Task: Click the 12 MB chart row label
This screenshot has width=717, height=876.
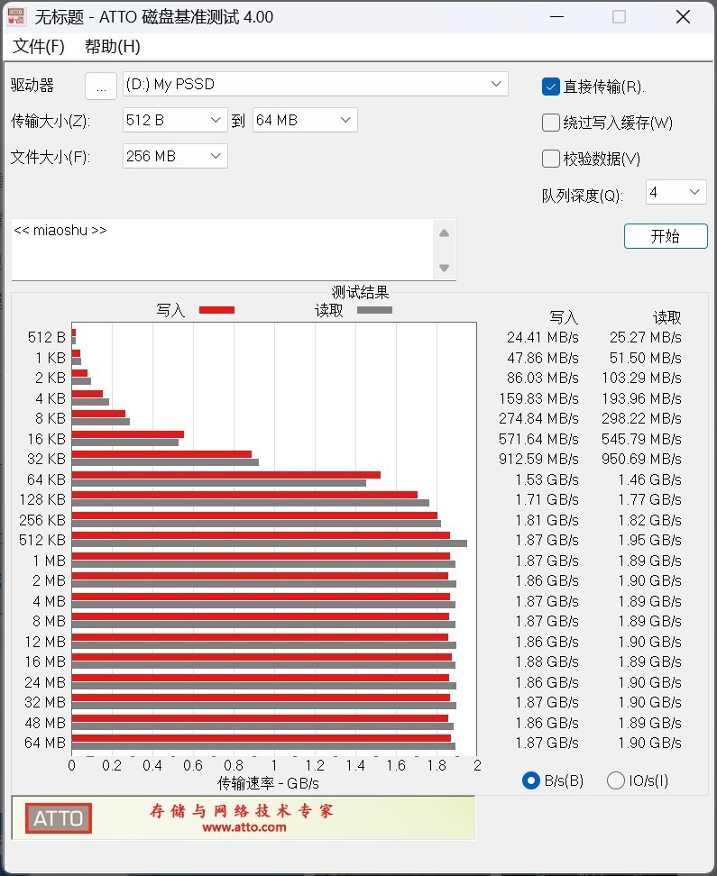Action: [x=45, y=642]
